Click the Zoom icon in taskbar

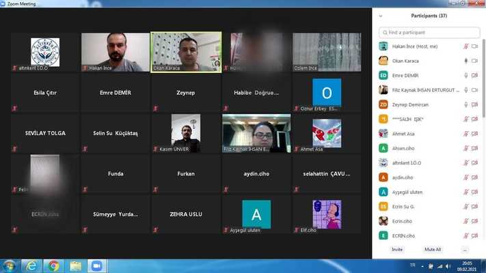[97, 266]
